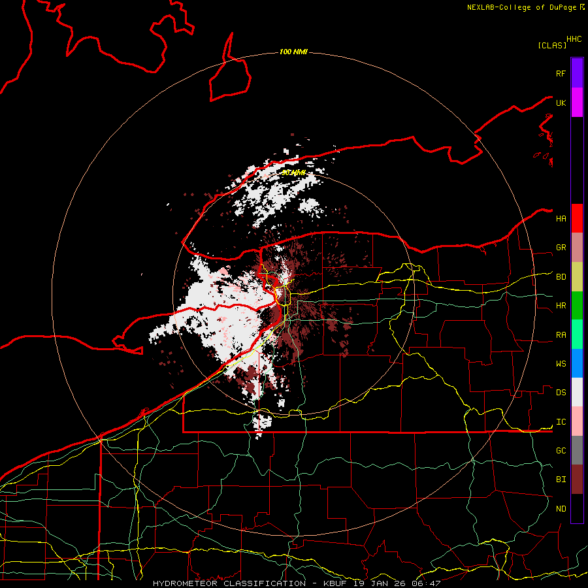Click the HHC product label

tap(574, 39)
